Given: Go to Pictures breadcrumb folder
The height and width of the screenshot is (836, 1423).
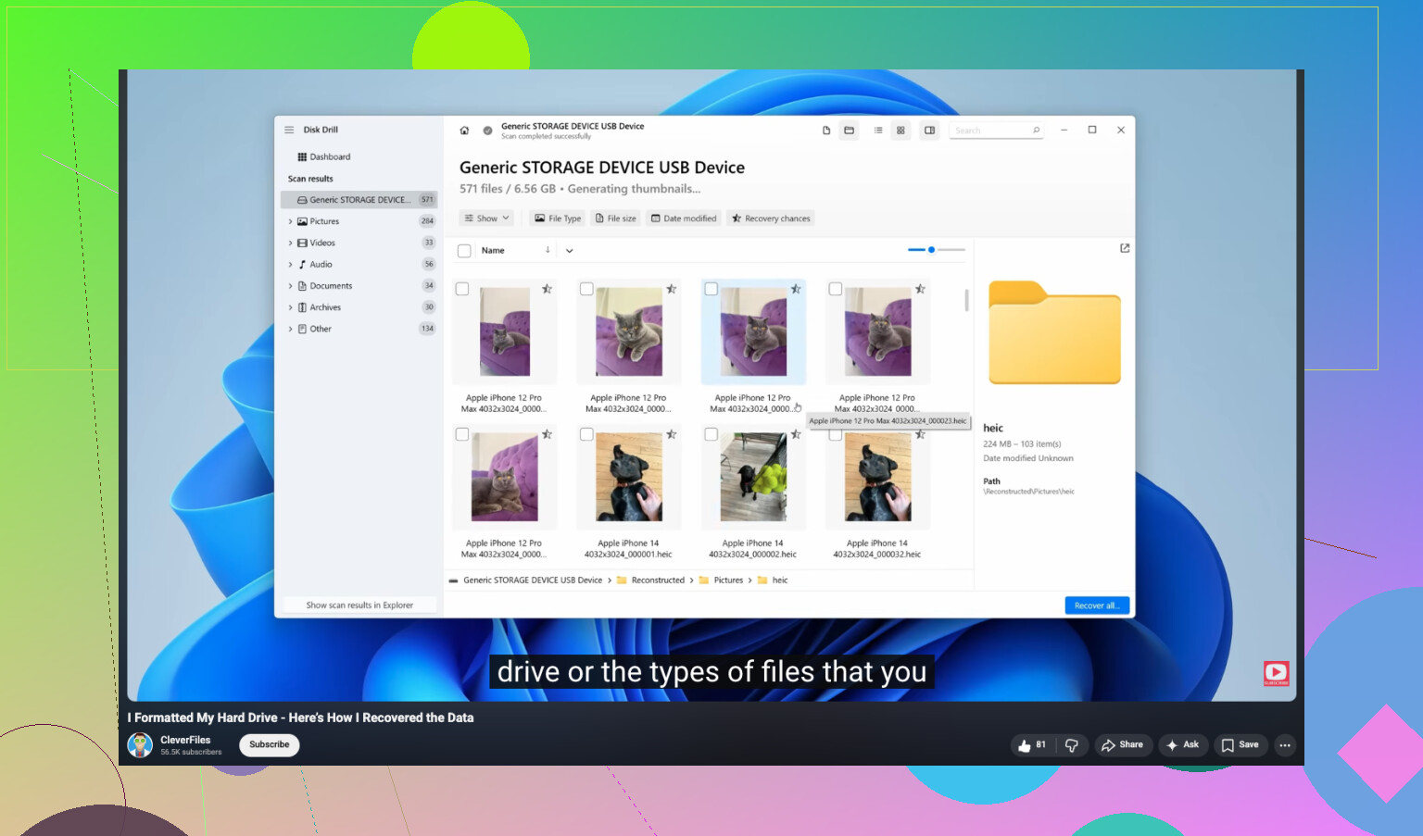Looking at the screenshot, I should (x=722, y=580).
